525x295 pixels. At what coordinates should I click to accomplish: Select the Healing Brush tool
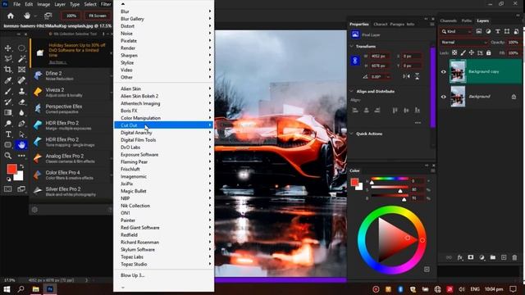pos(21,80)
